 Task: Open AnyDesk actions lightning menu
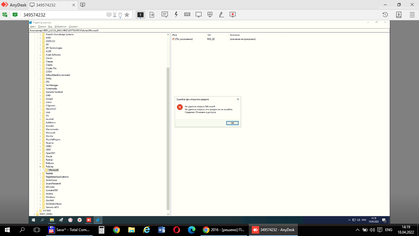coord(176,14)
